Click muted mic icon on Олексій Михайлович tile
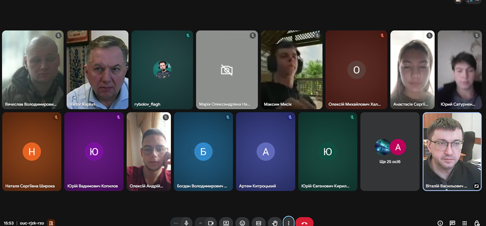This screenshot has height=226, width=486. (382, 36)
